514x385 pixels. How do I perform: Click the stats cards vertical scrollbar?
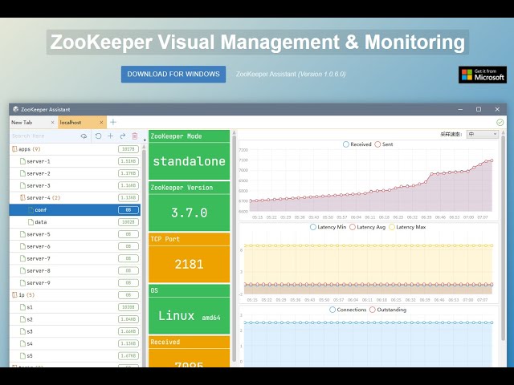click(x=234, y=247)
